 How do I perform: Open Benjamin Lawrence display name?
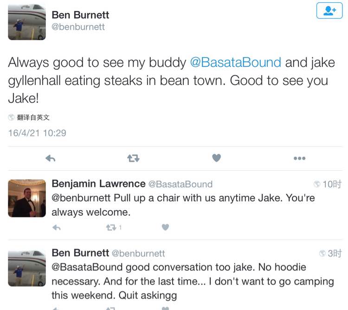click(98, 184)
